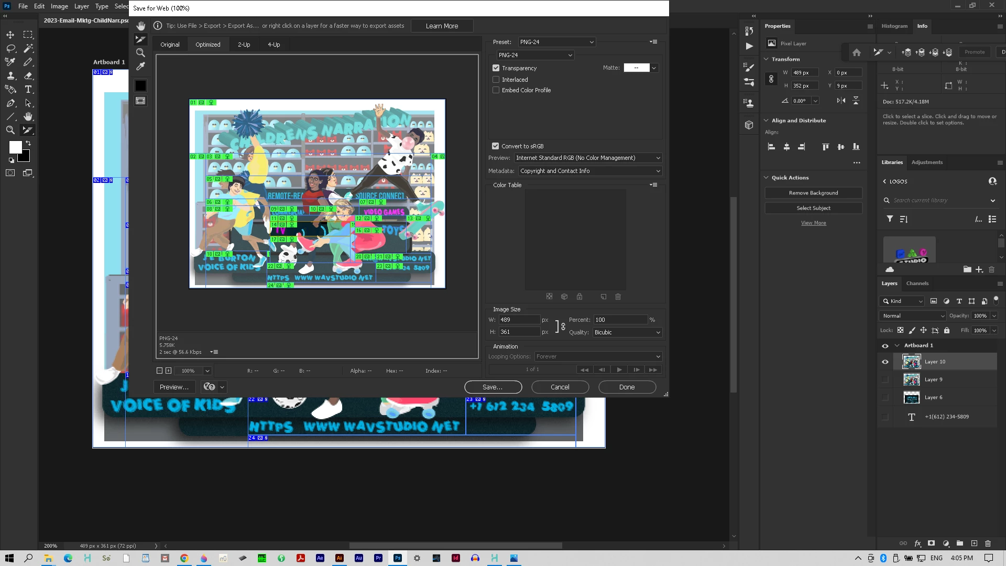Screen dimensions: 1006x566
Task: Expand the Quality Bicubic dropdown
Action: (x=627, y=332)
